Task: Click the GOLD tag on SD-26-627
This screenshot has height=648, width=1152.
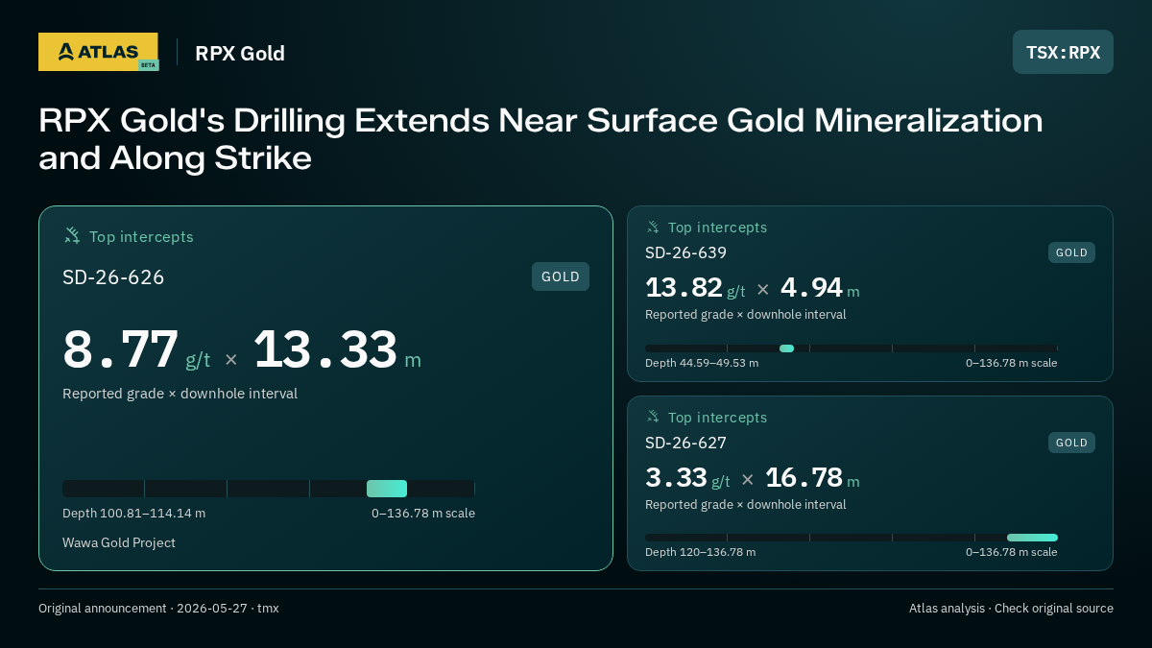Action: pos(1071,443)
